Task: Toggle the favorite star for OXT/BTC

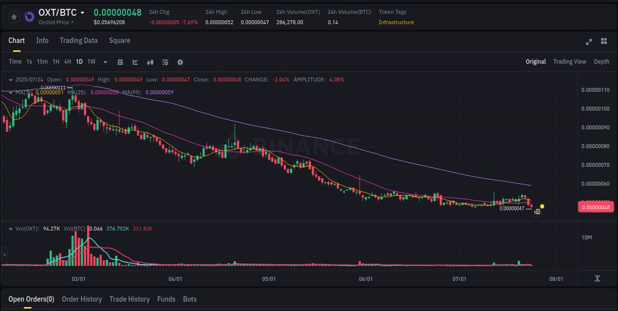Action: [14, 16]
